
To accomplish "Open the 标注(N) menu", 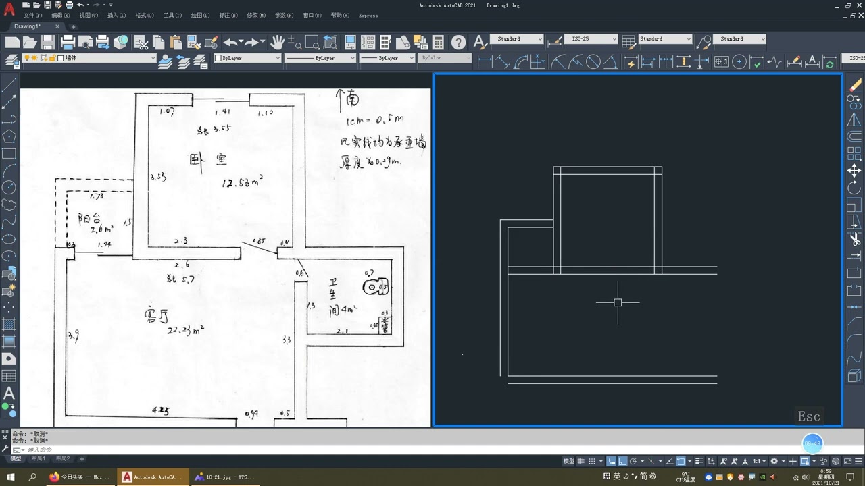I will point(228,15).
